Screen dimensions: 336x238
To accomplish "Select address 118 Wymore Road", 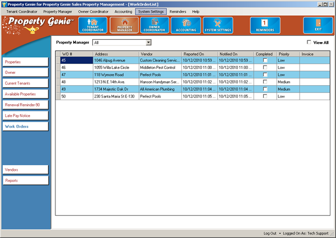I will coord(116,74).
